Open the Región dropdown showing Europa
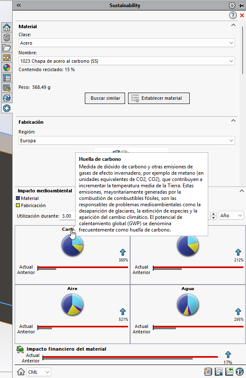This screenshot has height=378, width=246. tap(127, 141)
